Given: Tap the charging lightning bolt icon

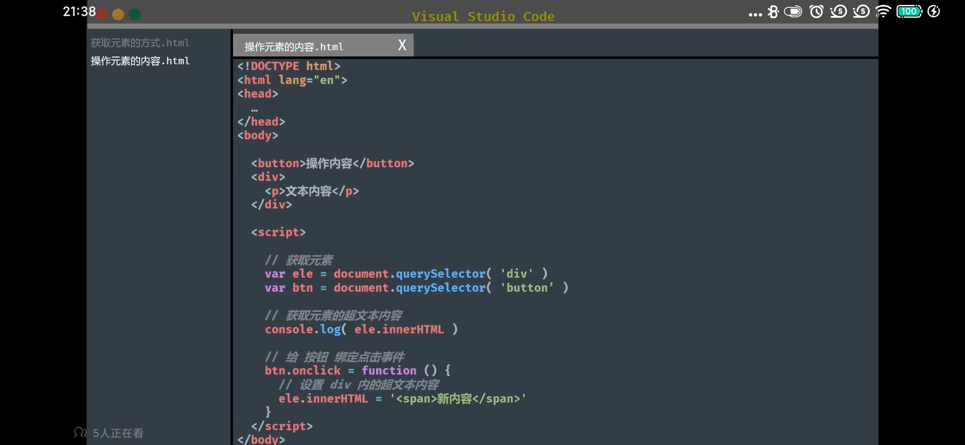Looking at the screenshot, I should [934, 12].
